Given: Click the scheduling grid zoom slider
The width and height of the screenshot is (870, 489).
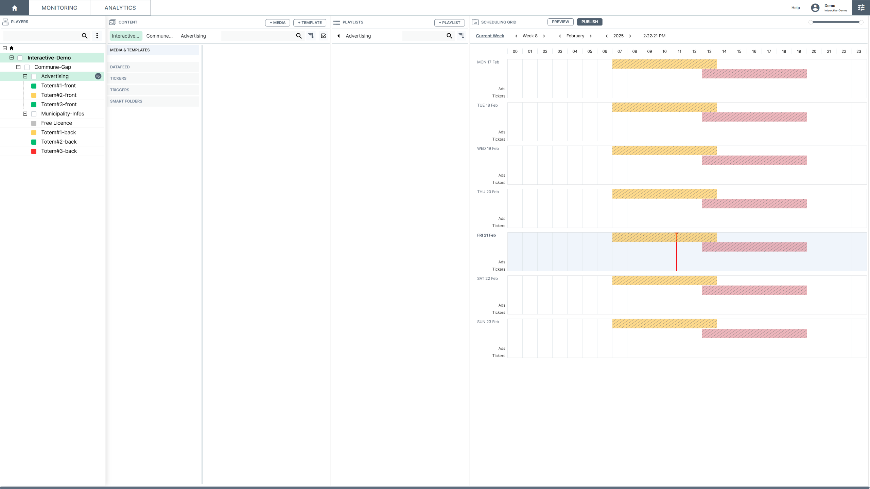Looking at the screenshot, I should (x=836, y=22).
